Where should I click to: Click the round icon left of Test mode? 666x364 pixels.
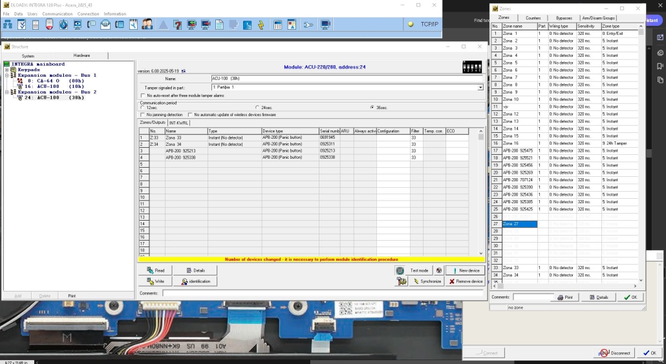(x=400, y=270)
